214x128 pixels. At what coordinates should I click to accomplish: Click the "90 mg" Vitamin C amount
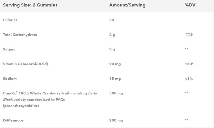pyautogui.click(x=115, y=64)
